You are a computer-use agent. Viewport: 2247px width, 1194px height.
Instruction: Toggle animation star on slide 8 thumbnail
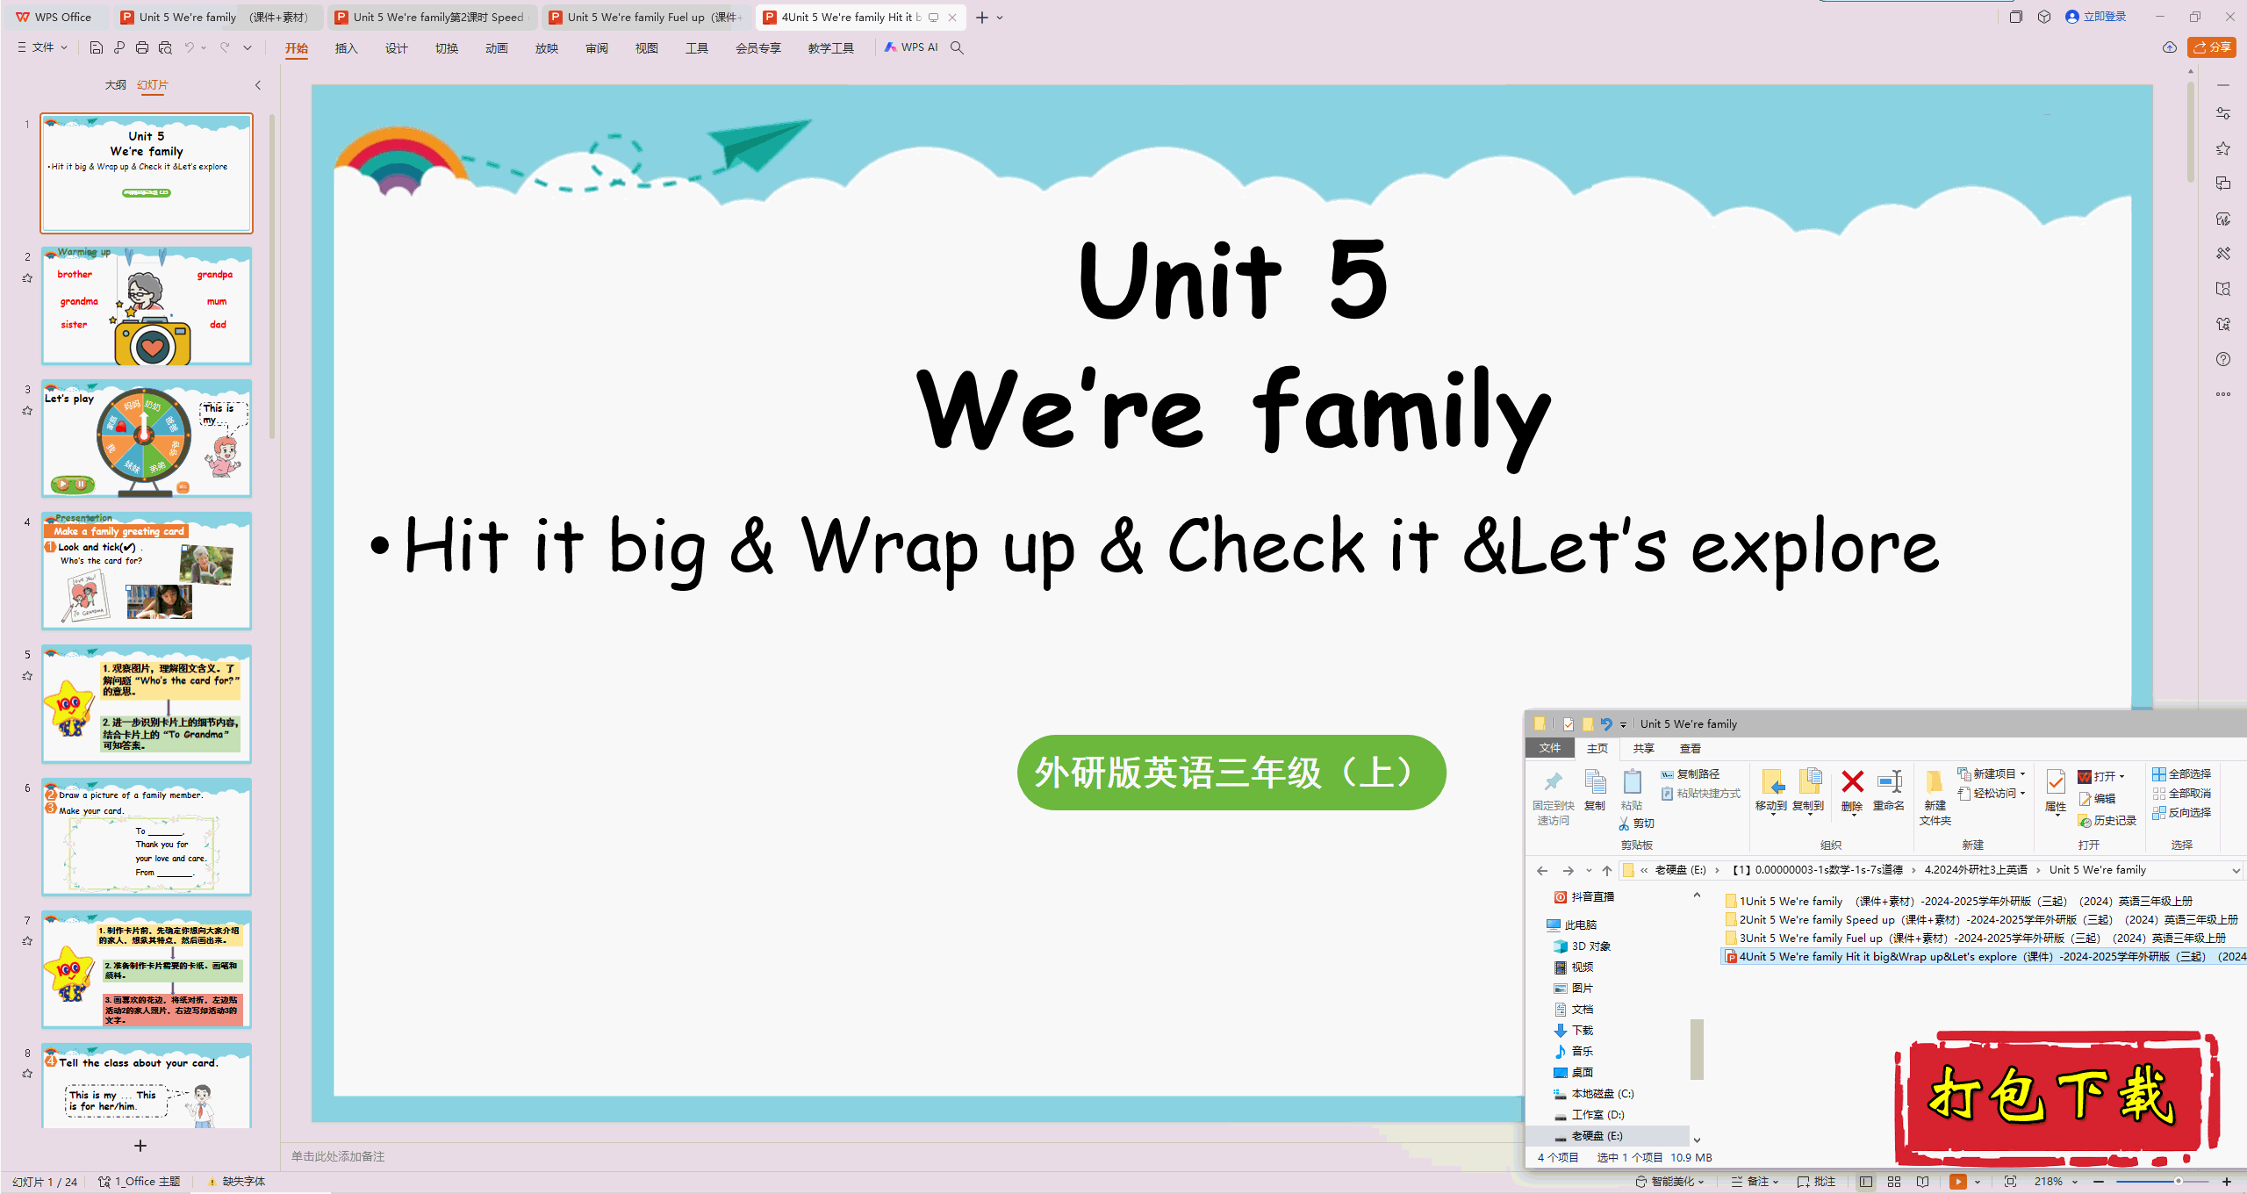pyautogui.click(x=27, y=1073)
